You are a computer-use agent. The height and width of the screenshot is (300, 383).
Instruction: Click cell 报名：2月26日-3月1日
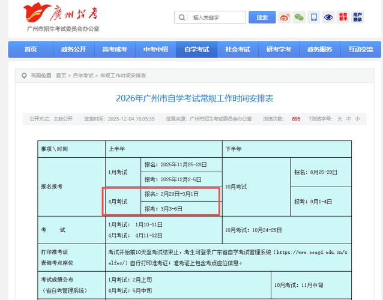coord(181,194)
